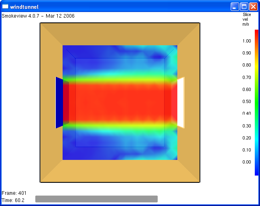Click the windtunnel title bar text

click(x=24, y=6)
